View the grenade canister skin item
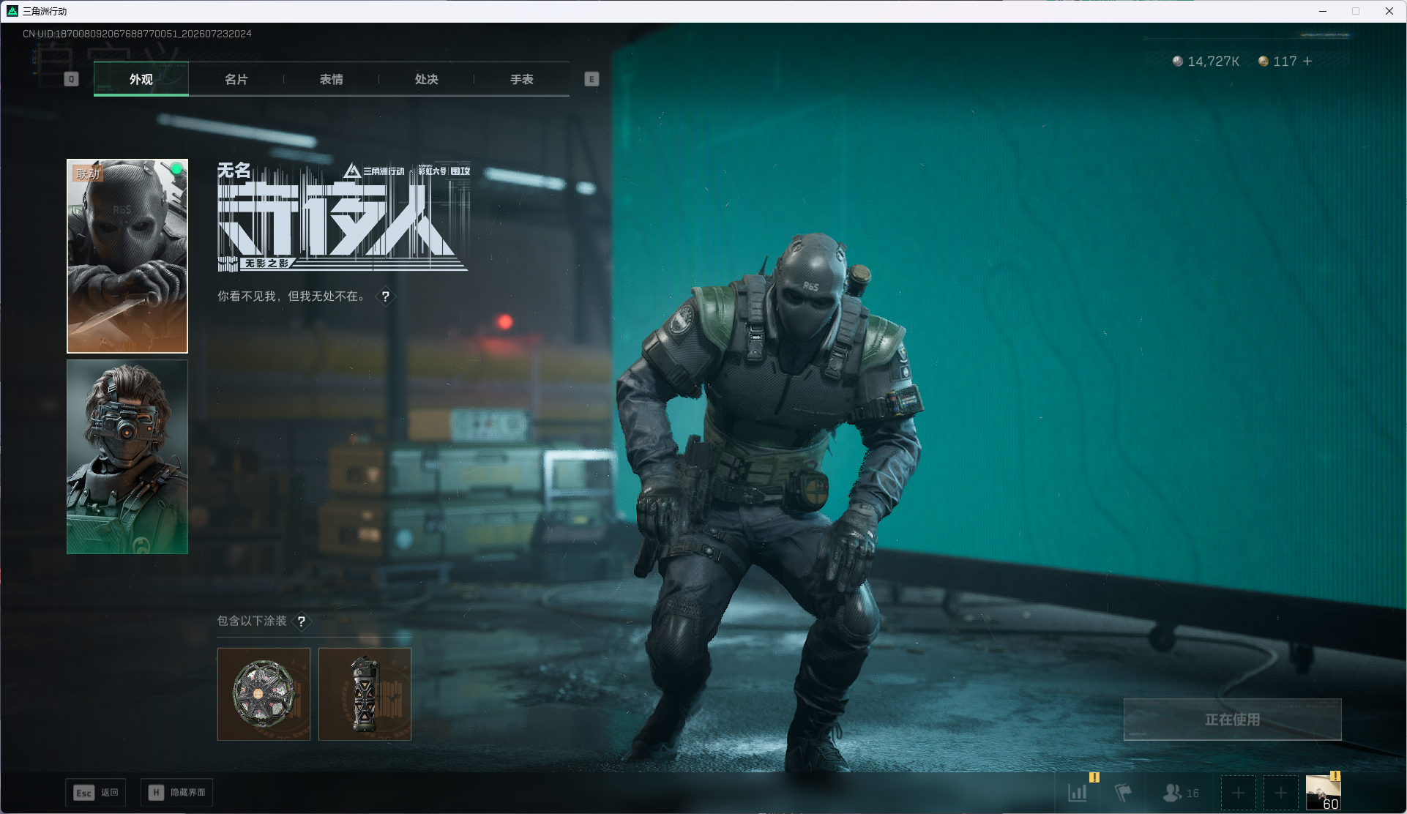Viewport: 1407px width, 814px height. pos(365,694)
